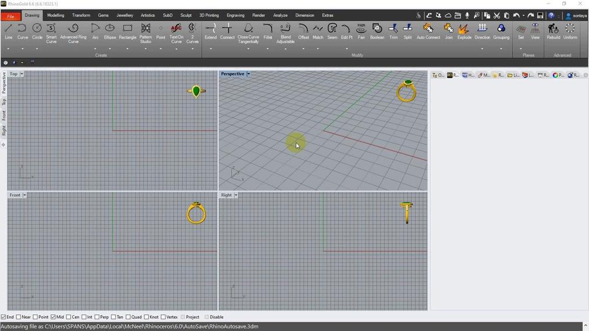Click the Set plane button

520,31
